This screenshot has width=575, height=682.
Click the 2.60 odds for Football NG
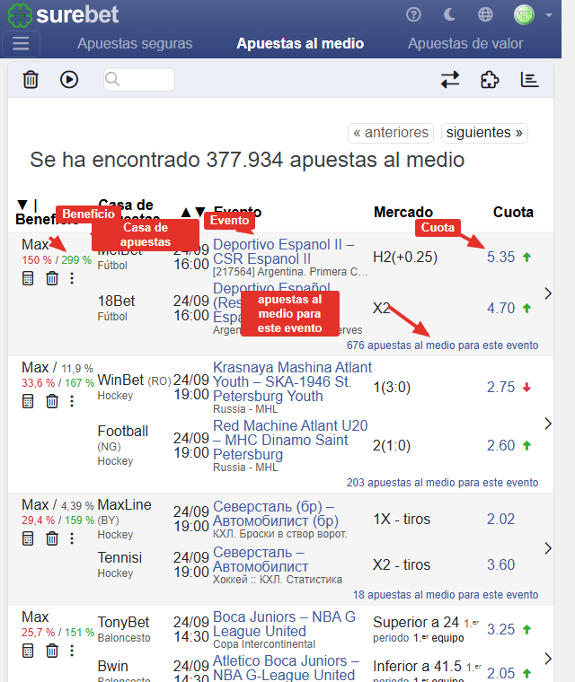(x=501, y=445)
